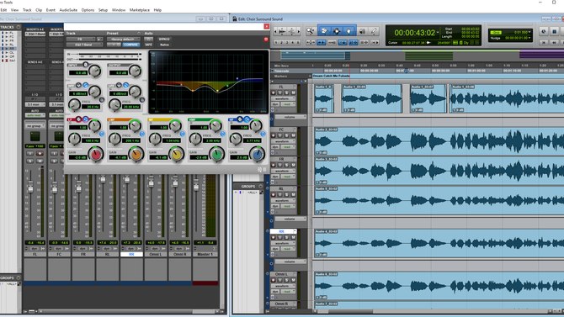Click the Master 1 channel fader in the mixer

click(196, 186)
